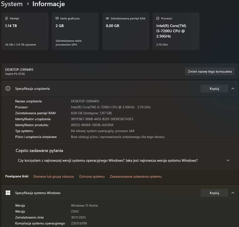Click the info icon beside Specyfikacja urządzenia
239x227 pixels.
(x=8, y=88)
